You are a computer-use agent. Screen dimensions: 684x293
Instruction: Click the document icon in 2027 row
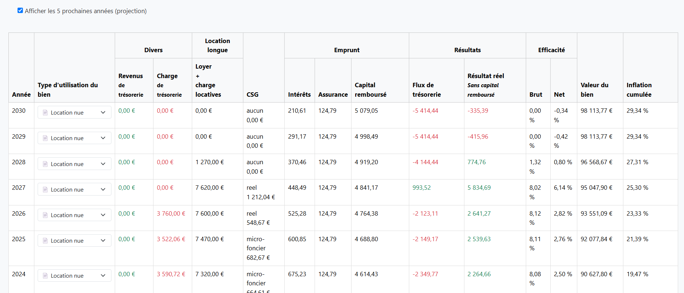[x=45, y=189]
